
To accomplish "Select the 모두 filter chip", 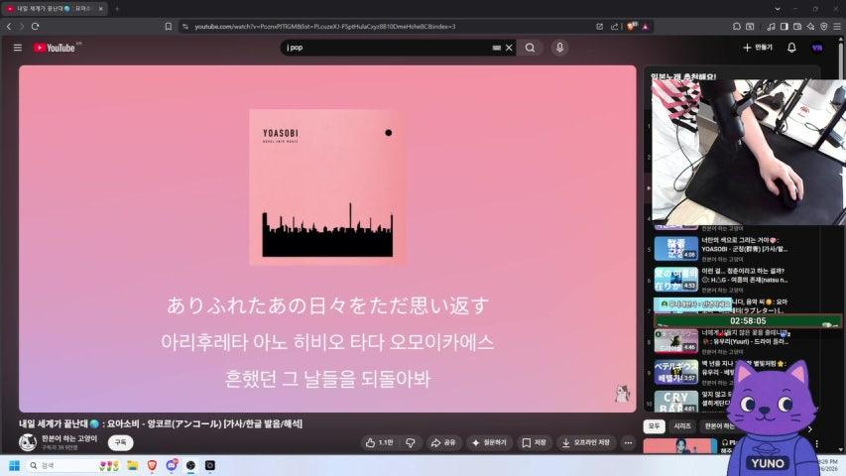I will [654, 426].
